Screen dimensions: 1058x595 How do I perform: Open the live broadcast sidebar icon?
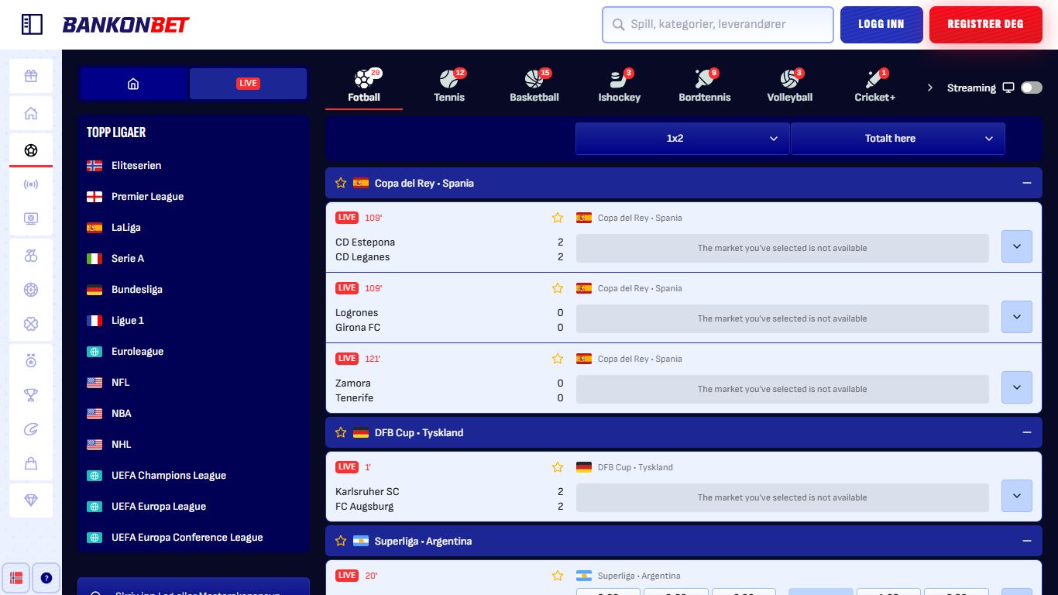31,184
